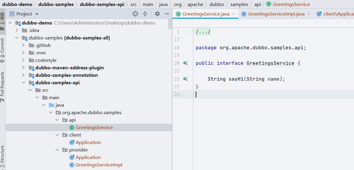Collapse dubbo-samples-api module

[x=24, y=83]
